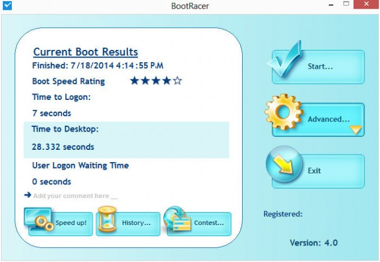Click the 7 seconds logon value

pos(52,113)
